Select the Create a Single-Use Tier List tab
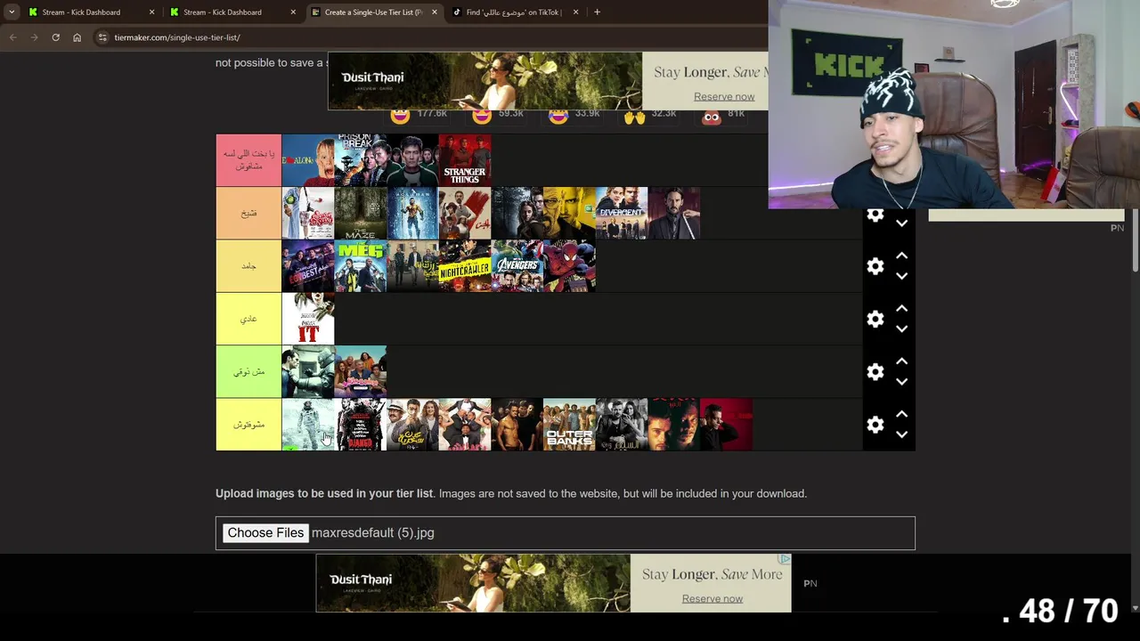This screenshot has width=1140, height=641. 374,12
